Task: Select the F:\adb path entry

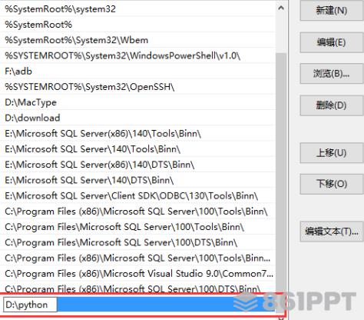Action: pyautogui.click(x=137, y=71)
